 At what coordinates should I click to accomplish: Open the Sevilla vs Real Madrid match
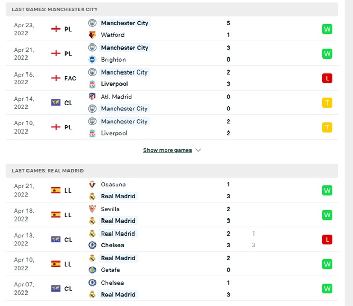pos(171,215)
